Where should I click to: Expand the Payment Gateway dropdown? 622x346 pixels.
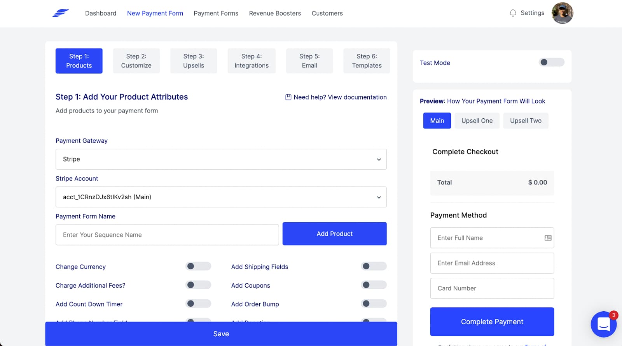click(x=221, y=159)
